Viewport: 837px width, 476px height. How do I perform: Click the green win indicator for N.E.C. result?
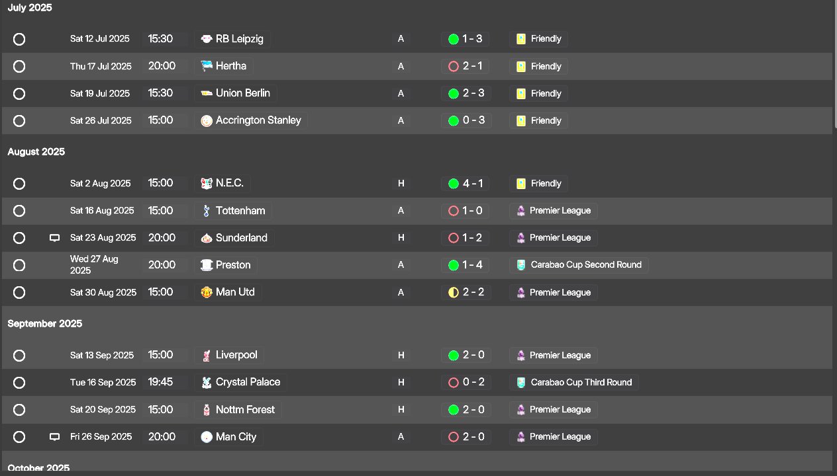[454, 184]
